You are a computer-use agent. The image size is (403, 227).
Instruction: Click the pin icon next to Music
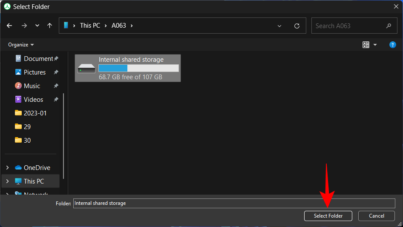pos(56,86)
